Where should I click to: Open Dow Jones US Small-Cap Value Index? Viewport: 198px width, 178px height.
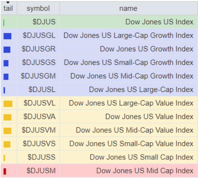[131, 144]
